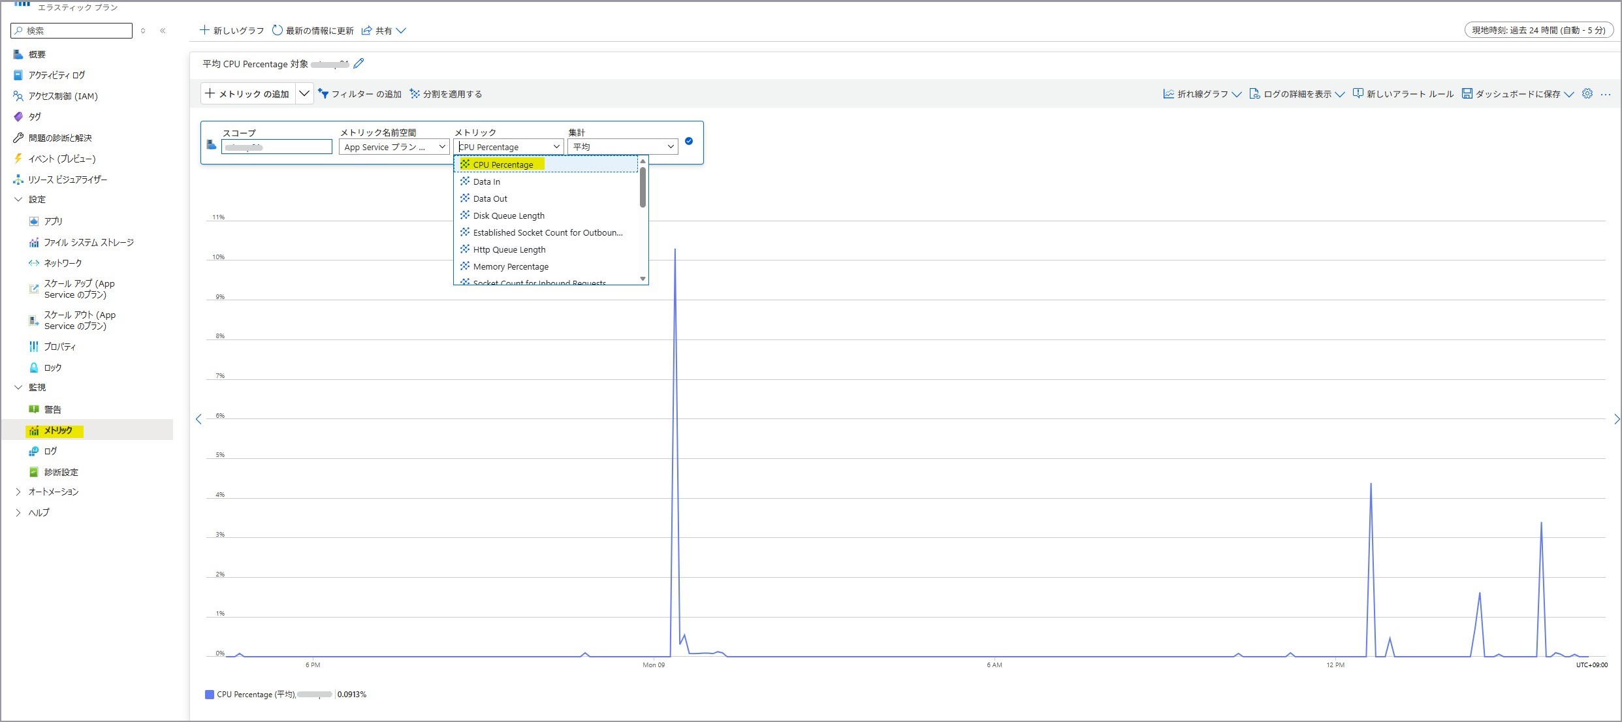
Task: Refresh with 最新の情報に更新 icon
Action: (278, 30)
